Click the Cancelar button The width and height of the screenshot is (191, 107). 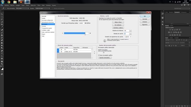(145, 19)
